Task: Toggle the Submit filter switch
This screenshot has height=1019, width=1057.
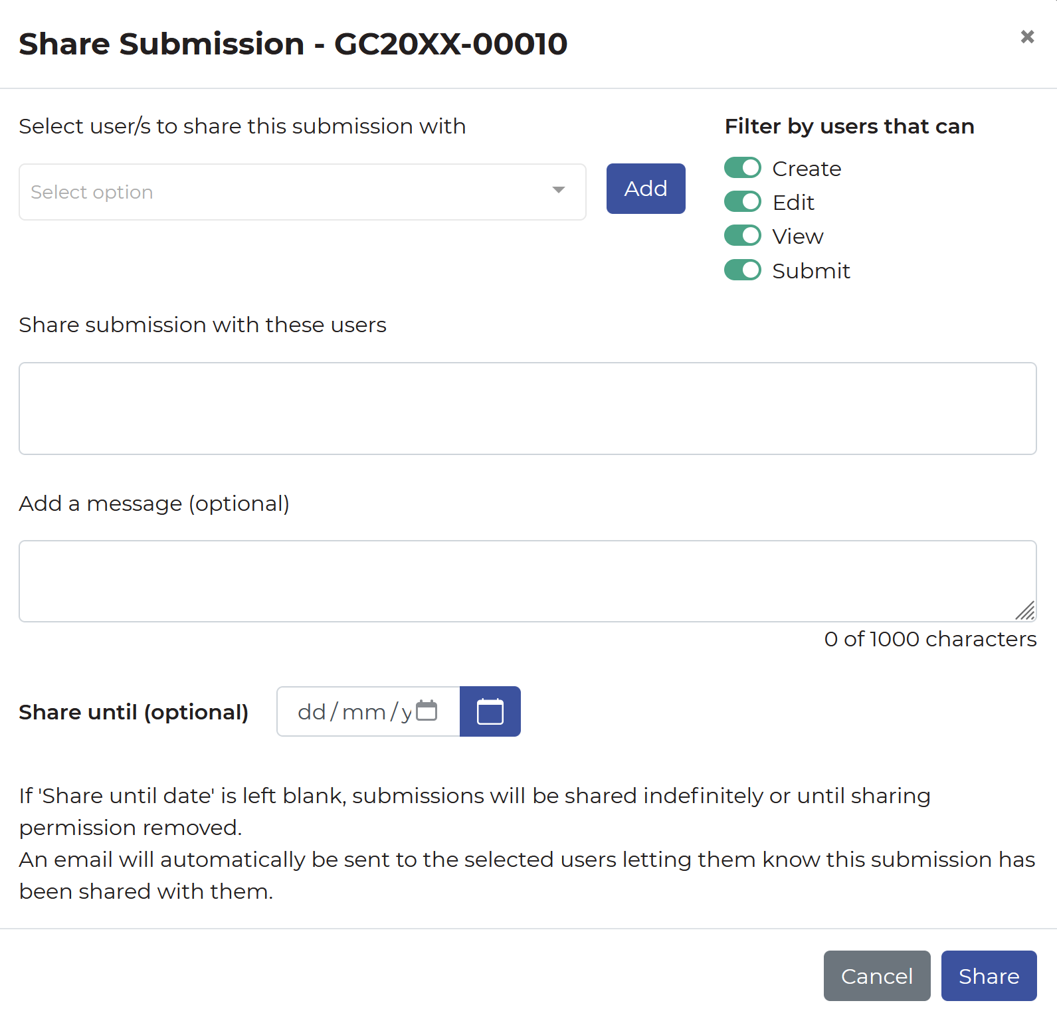Action: click(742, 270)
